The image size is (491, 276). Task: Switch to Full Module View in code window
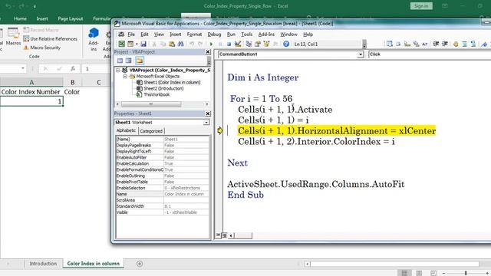pyautogui.click(x=224, y=235)
